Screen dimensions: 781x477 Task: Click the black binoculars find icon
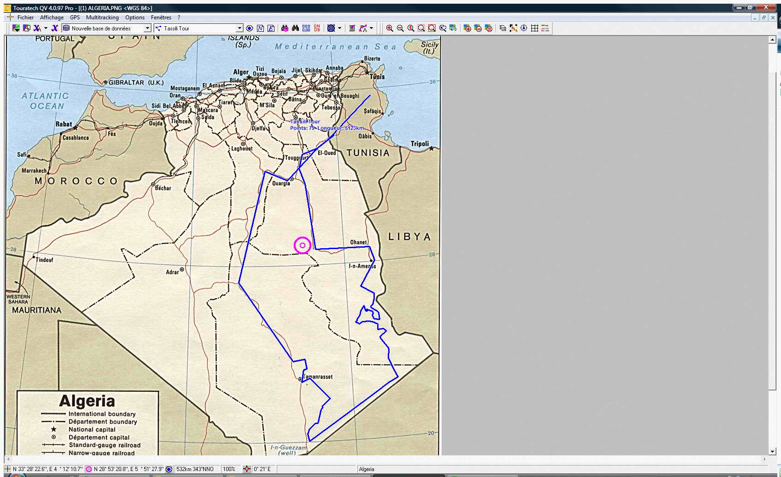[x=295, y=28]
